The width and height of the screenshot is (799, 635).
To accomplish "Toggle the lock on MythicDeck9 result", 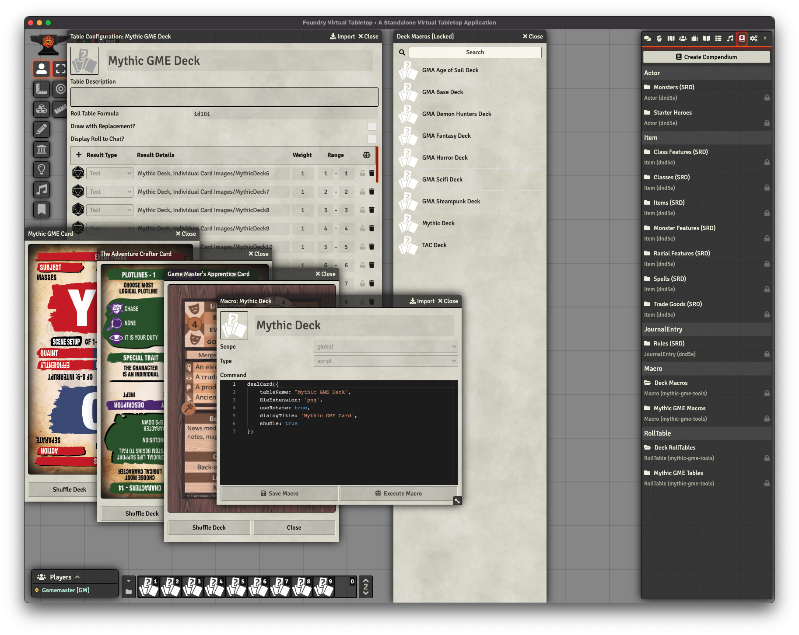I will pos(362,228).
